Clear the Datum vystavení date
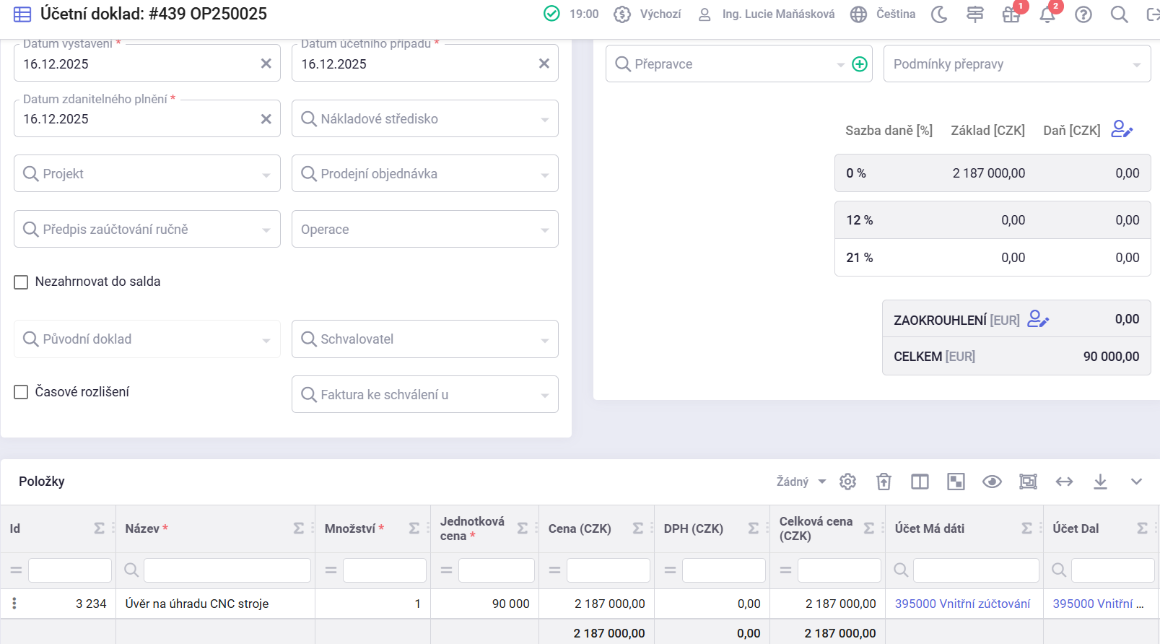The height and width of the screenshot is (644, 1160). click(x=266, y=64)
